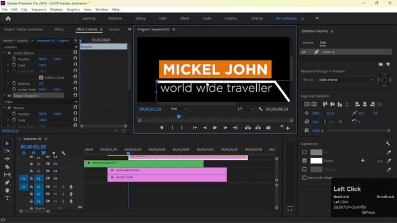397x223 pixels.
Task: Click Create Group folder icon
Action: coord(381,64)
